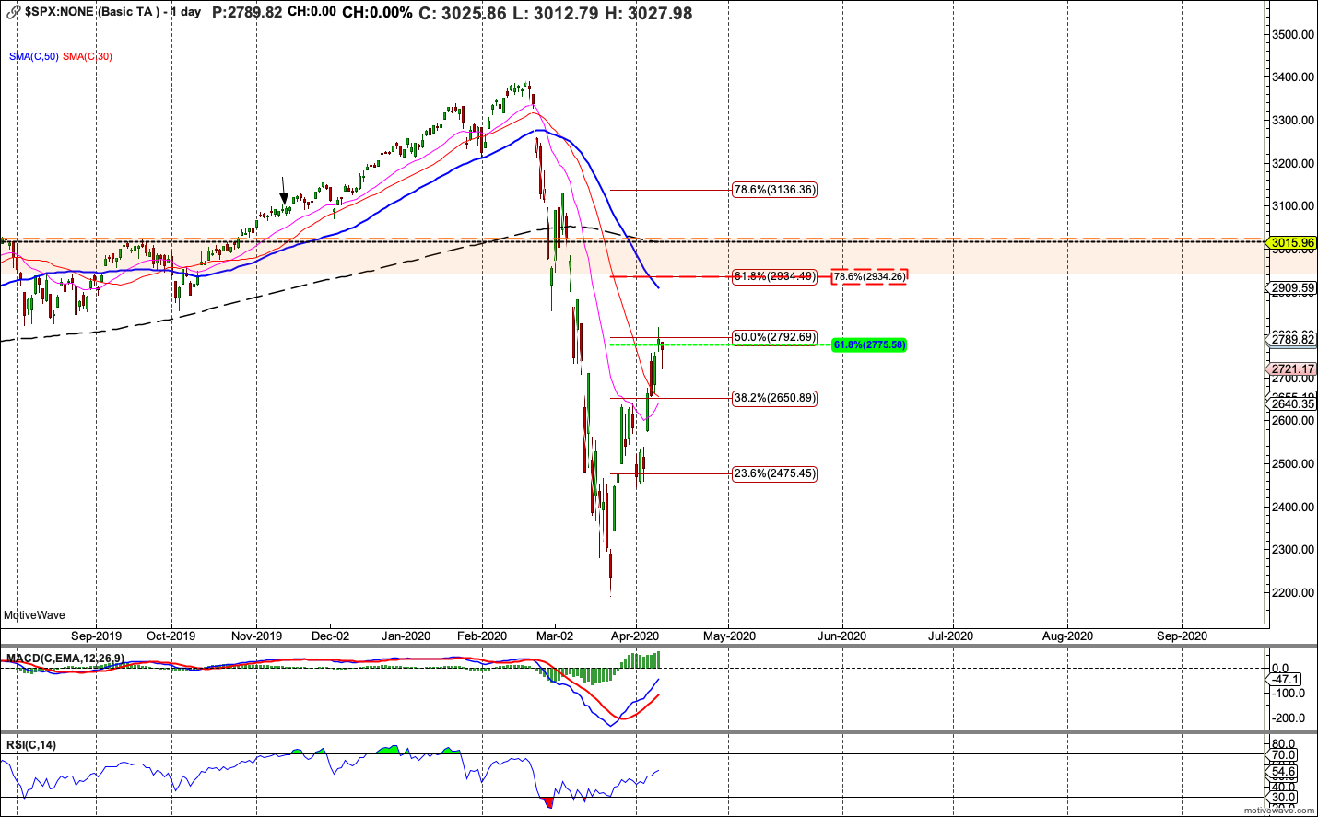The height and width of the screenshot is (817, 1318).
Task: Select the pink 2721.17 price tag
Action: pos(1292,369)
